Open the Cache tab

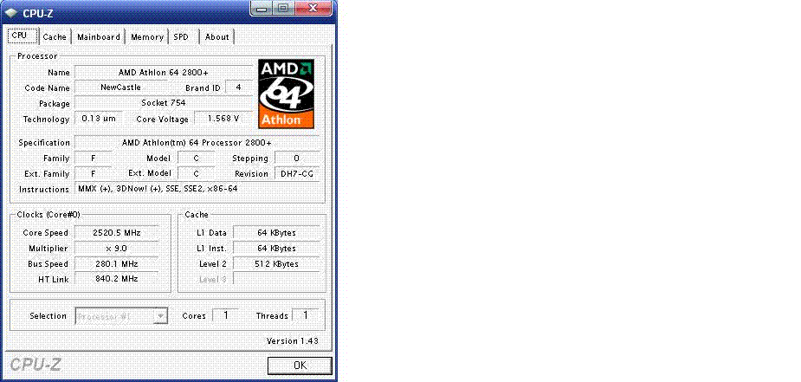(55, 36)
